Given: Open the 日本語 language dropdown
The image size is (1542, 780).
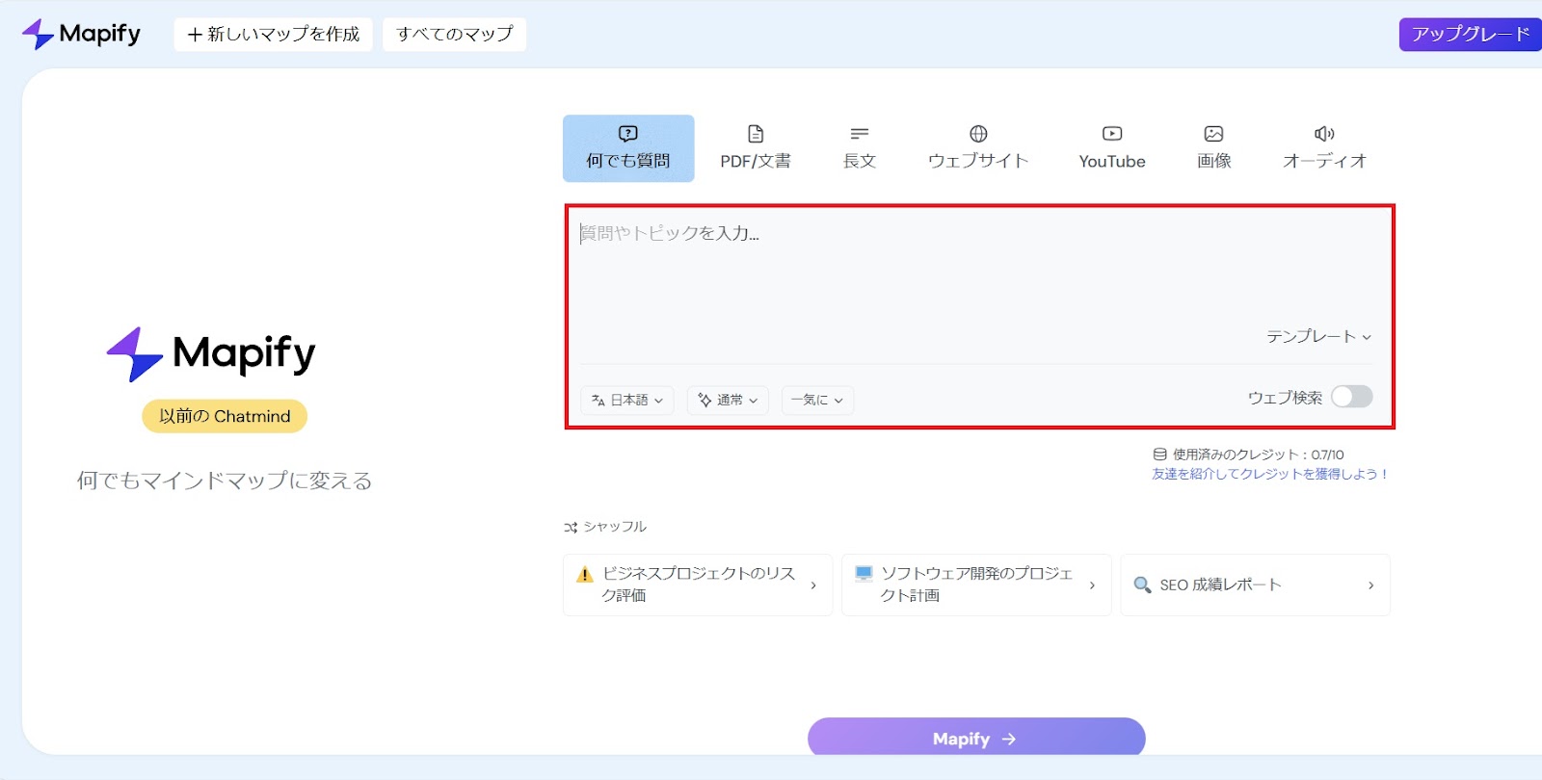Looking at the screenshot, I should click(x=627, y=400).
